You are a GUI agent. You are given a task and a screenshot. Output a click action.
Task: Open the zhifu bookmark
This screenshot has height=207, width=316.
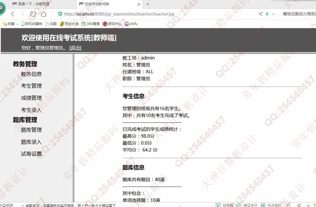click(x=131, y=24)
